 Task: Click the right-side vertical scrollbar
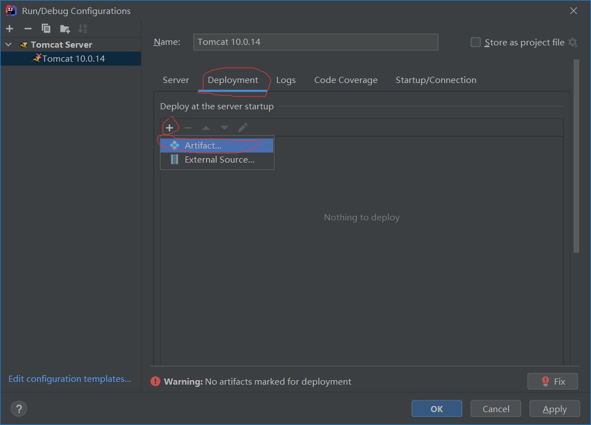576,156
